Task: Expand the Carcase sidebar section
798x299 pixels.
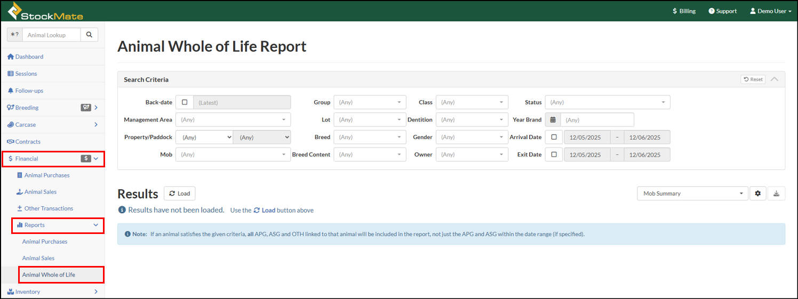Action: point(52,125)
